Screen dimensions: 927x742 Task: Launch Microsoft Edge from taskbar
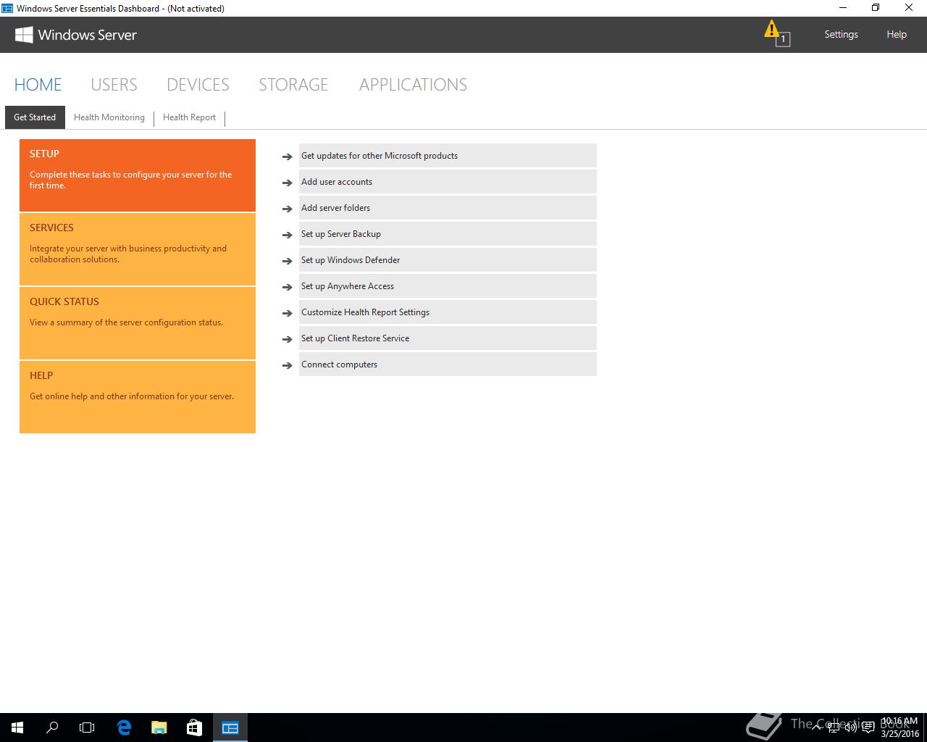(124, 728)
